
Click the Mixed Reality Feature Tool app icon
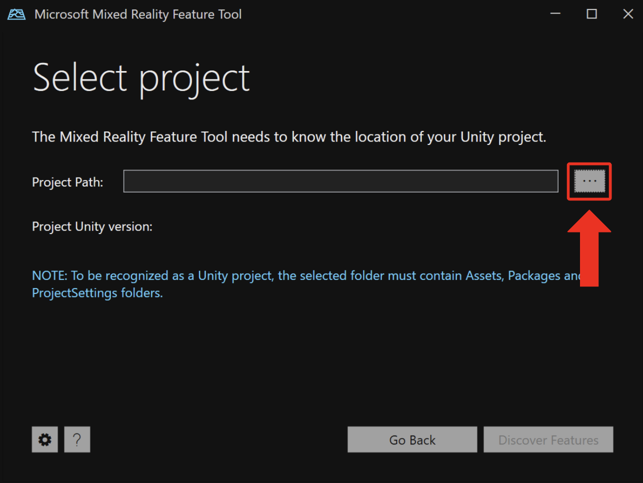tap(16, 14)
